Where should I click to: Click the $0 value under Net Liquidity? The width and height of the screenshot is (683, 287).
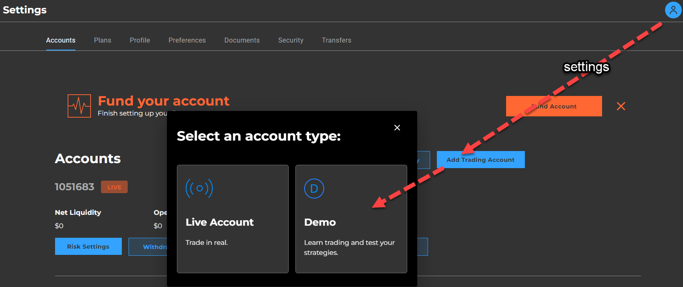59,226
